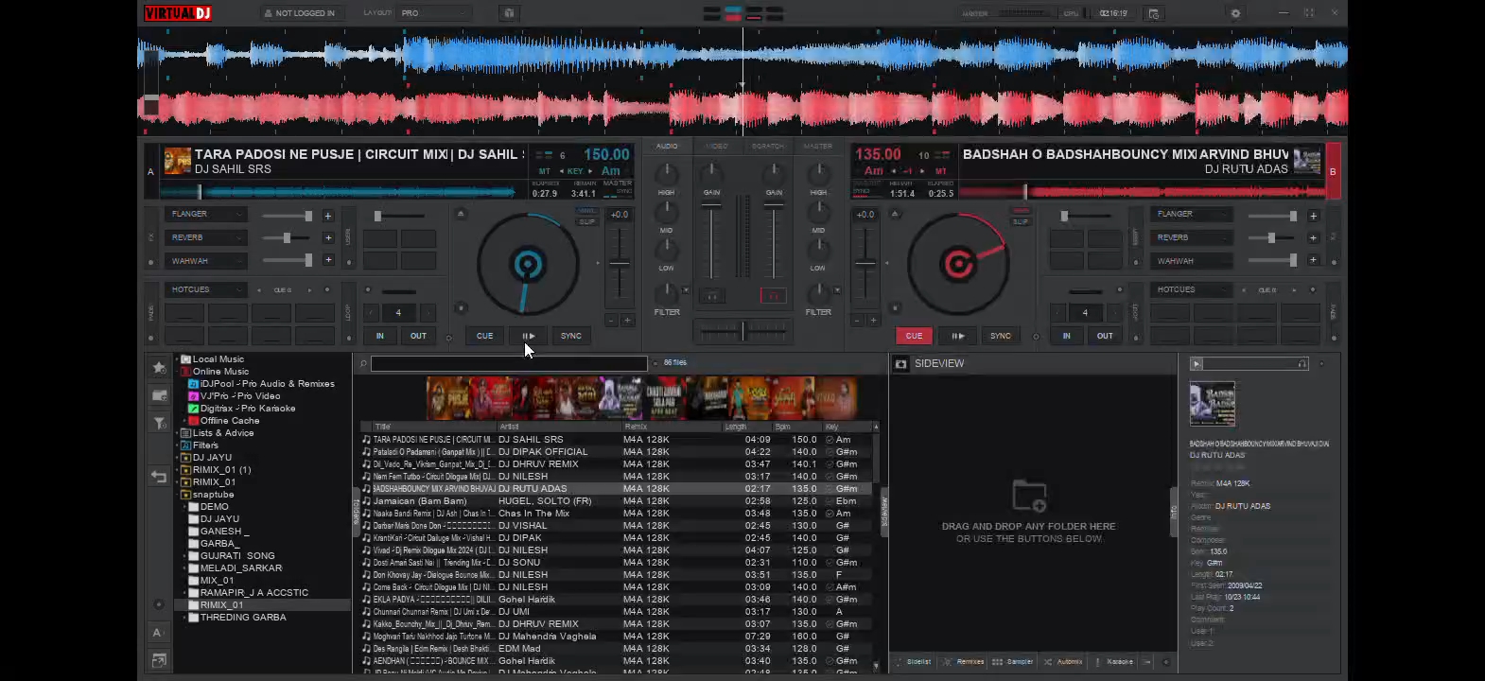Screen dimensions: 1485x681
Task: Click CUE button on deck A
Action: point(484,336)
